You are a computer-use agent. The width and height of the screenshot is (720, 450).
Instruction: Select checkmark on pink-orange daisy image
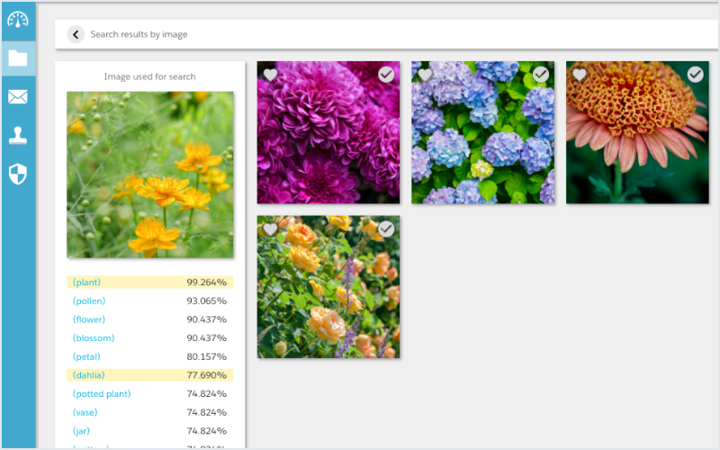(695, 75)
